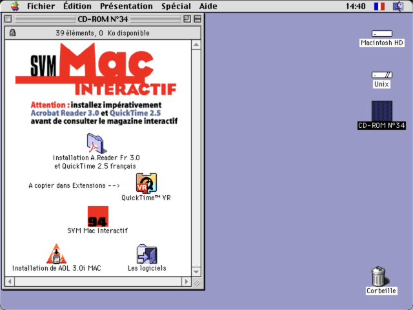Select the Macintosh HD disk icon
This screenshot has height=310, width=413.
pos(381,34)
